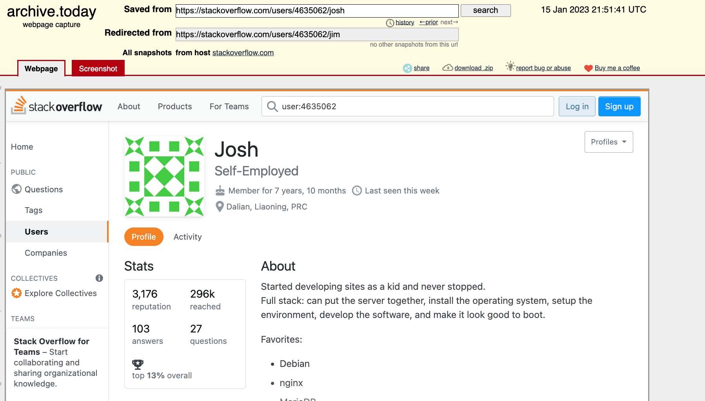Switch to the Screenshot tab

click(98, 69)
